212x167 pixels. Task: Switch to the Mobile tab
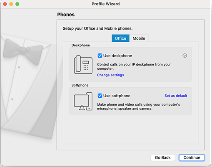(139, 38)
